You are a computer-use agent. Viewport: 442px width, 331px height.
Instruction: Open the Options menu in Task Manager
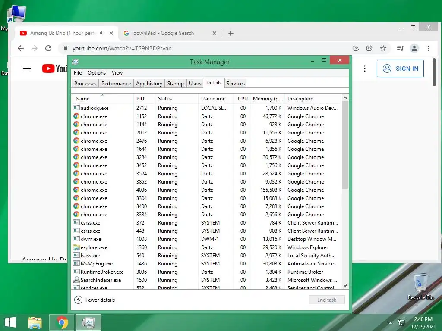tap(97, 73)
